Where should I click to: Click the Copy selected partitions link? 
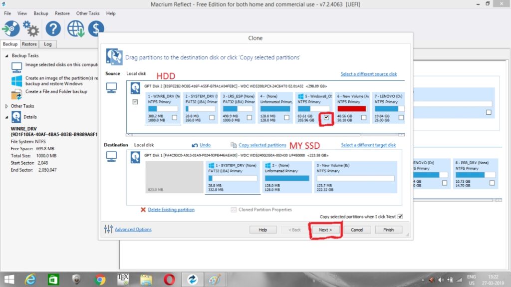262,145
